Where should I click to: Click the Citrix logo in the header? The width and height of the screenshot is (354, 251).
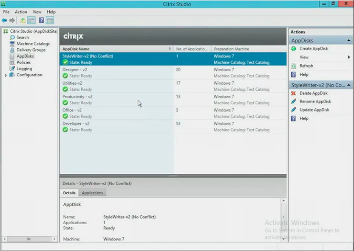coord(74,36)
